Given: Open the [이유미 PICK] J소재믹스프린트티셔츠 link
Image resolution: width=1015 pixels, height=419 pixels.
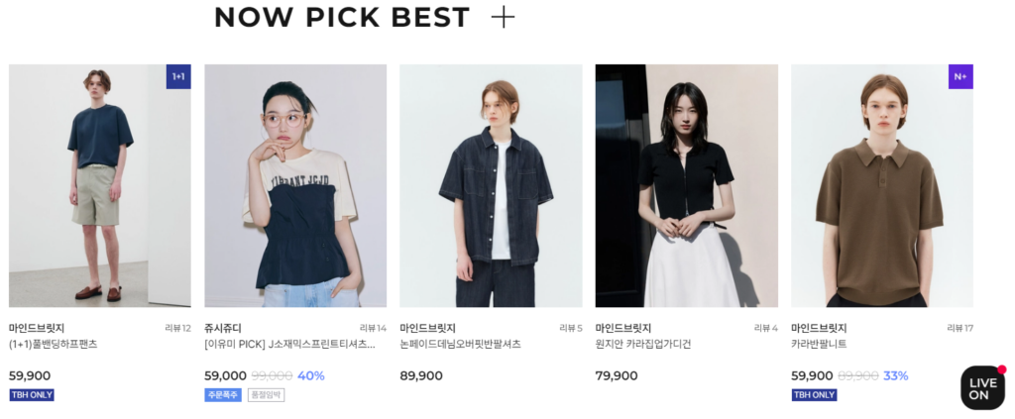Looking at the screenshot, I should pyautogui.click(x=289, y=344).
